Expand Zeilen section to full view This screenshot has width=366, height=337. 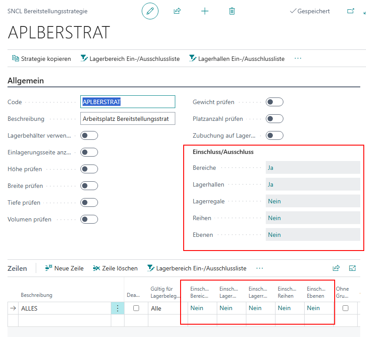point(352,268)
